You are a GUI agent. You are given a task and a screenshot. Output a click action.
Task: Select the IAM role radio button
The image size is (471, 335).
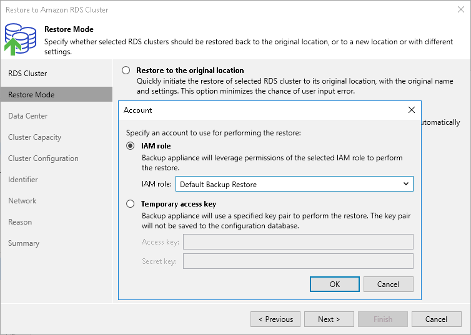point(131,146)
